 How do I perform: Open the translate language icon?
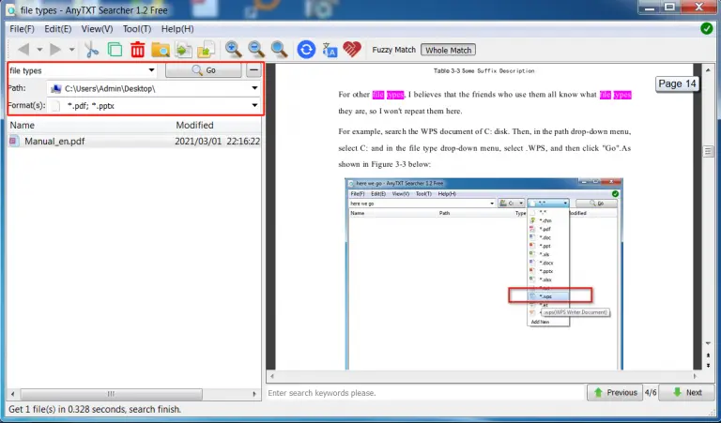click(330, 49)
